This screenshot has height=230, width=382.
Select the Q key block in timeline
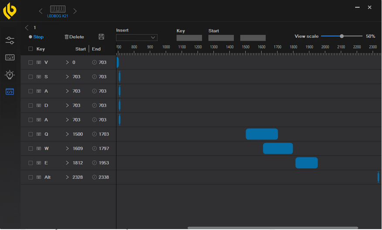tap(261, 134)
